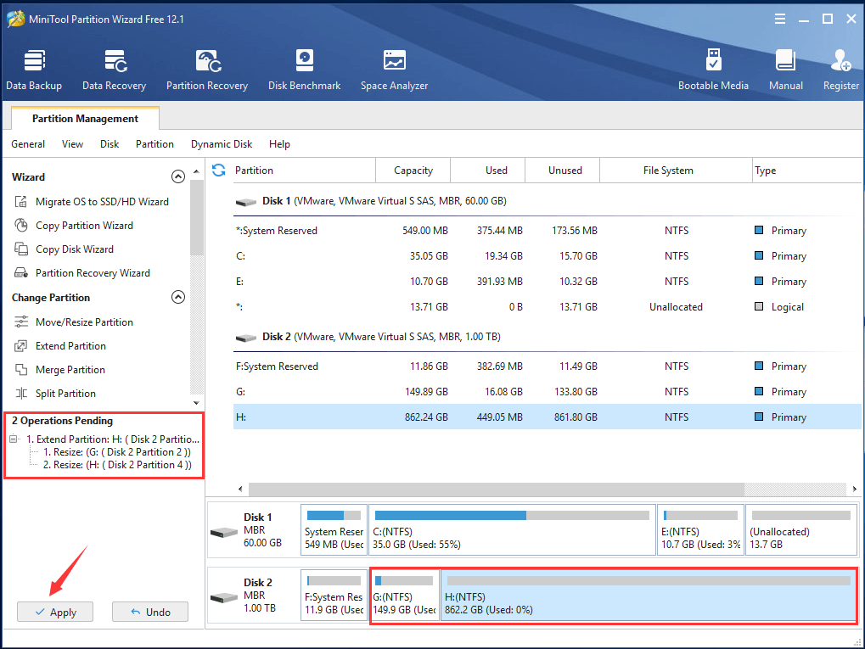Viewport: 865px width, 649px height.
Task: Open the Partition menu
Action: [154, 144]
